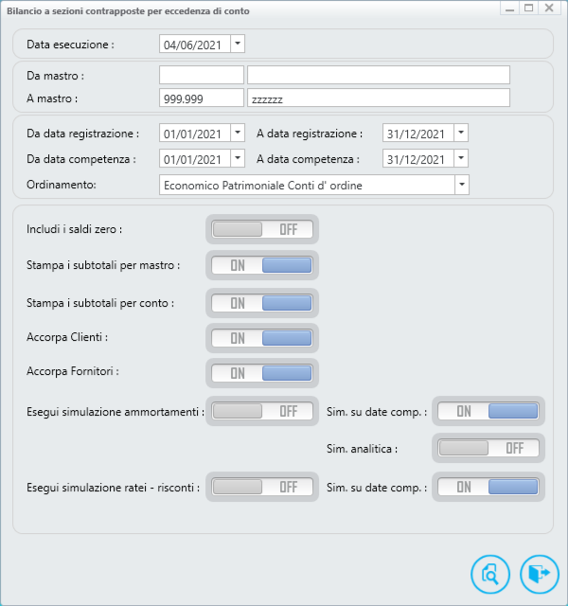568x606 pixels.
Task: Maximize the Bilancio window
Action: pos(529,8)
